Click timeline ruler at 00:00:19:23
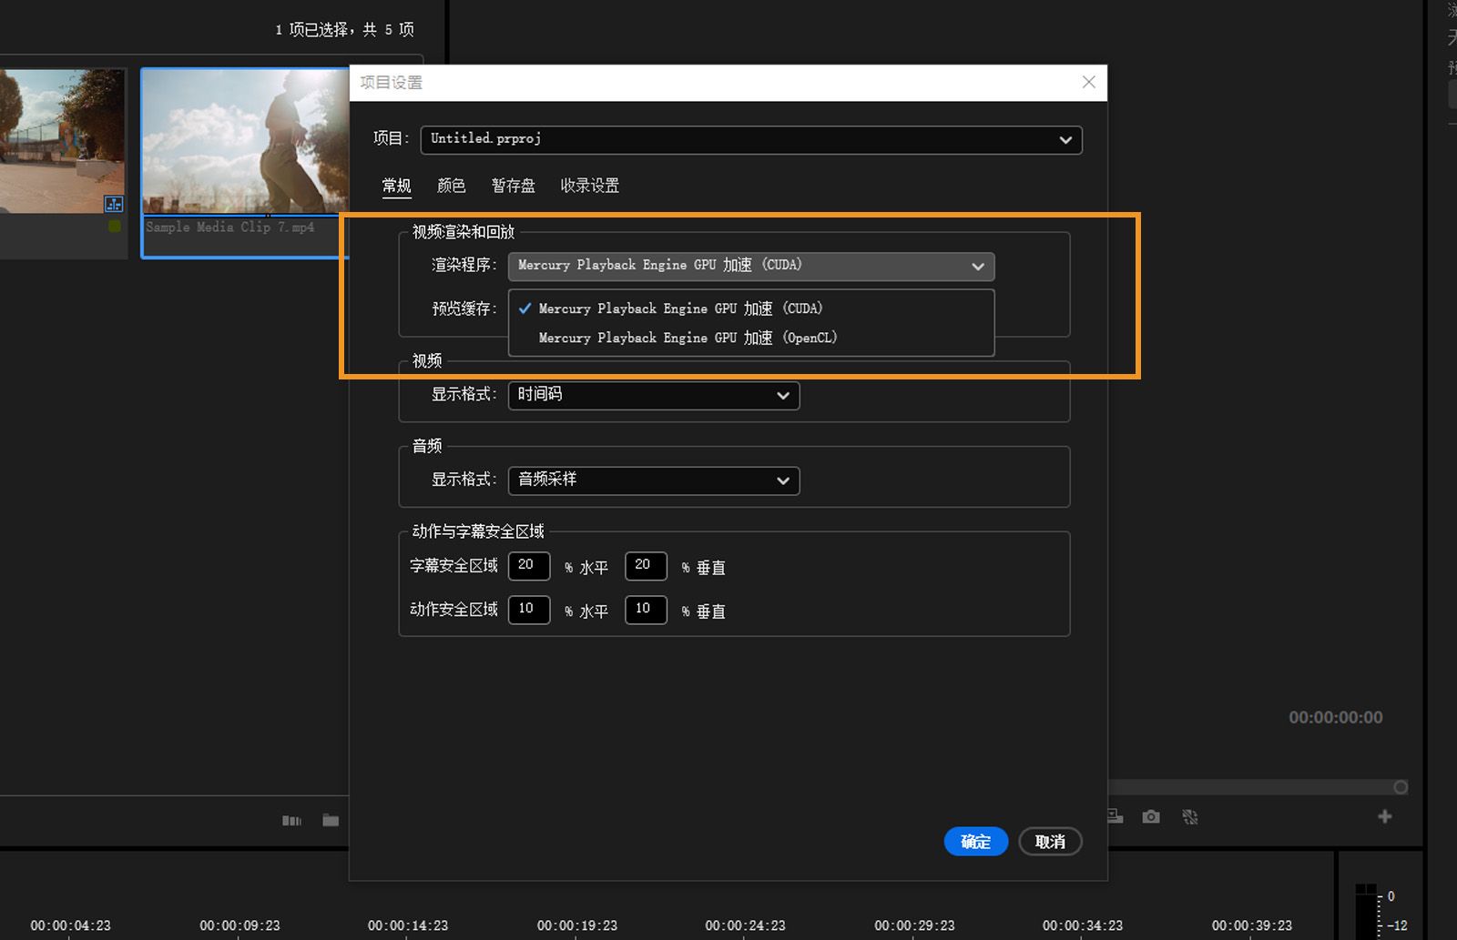 577,925
